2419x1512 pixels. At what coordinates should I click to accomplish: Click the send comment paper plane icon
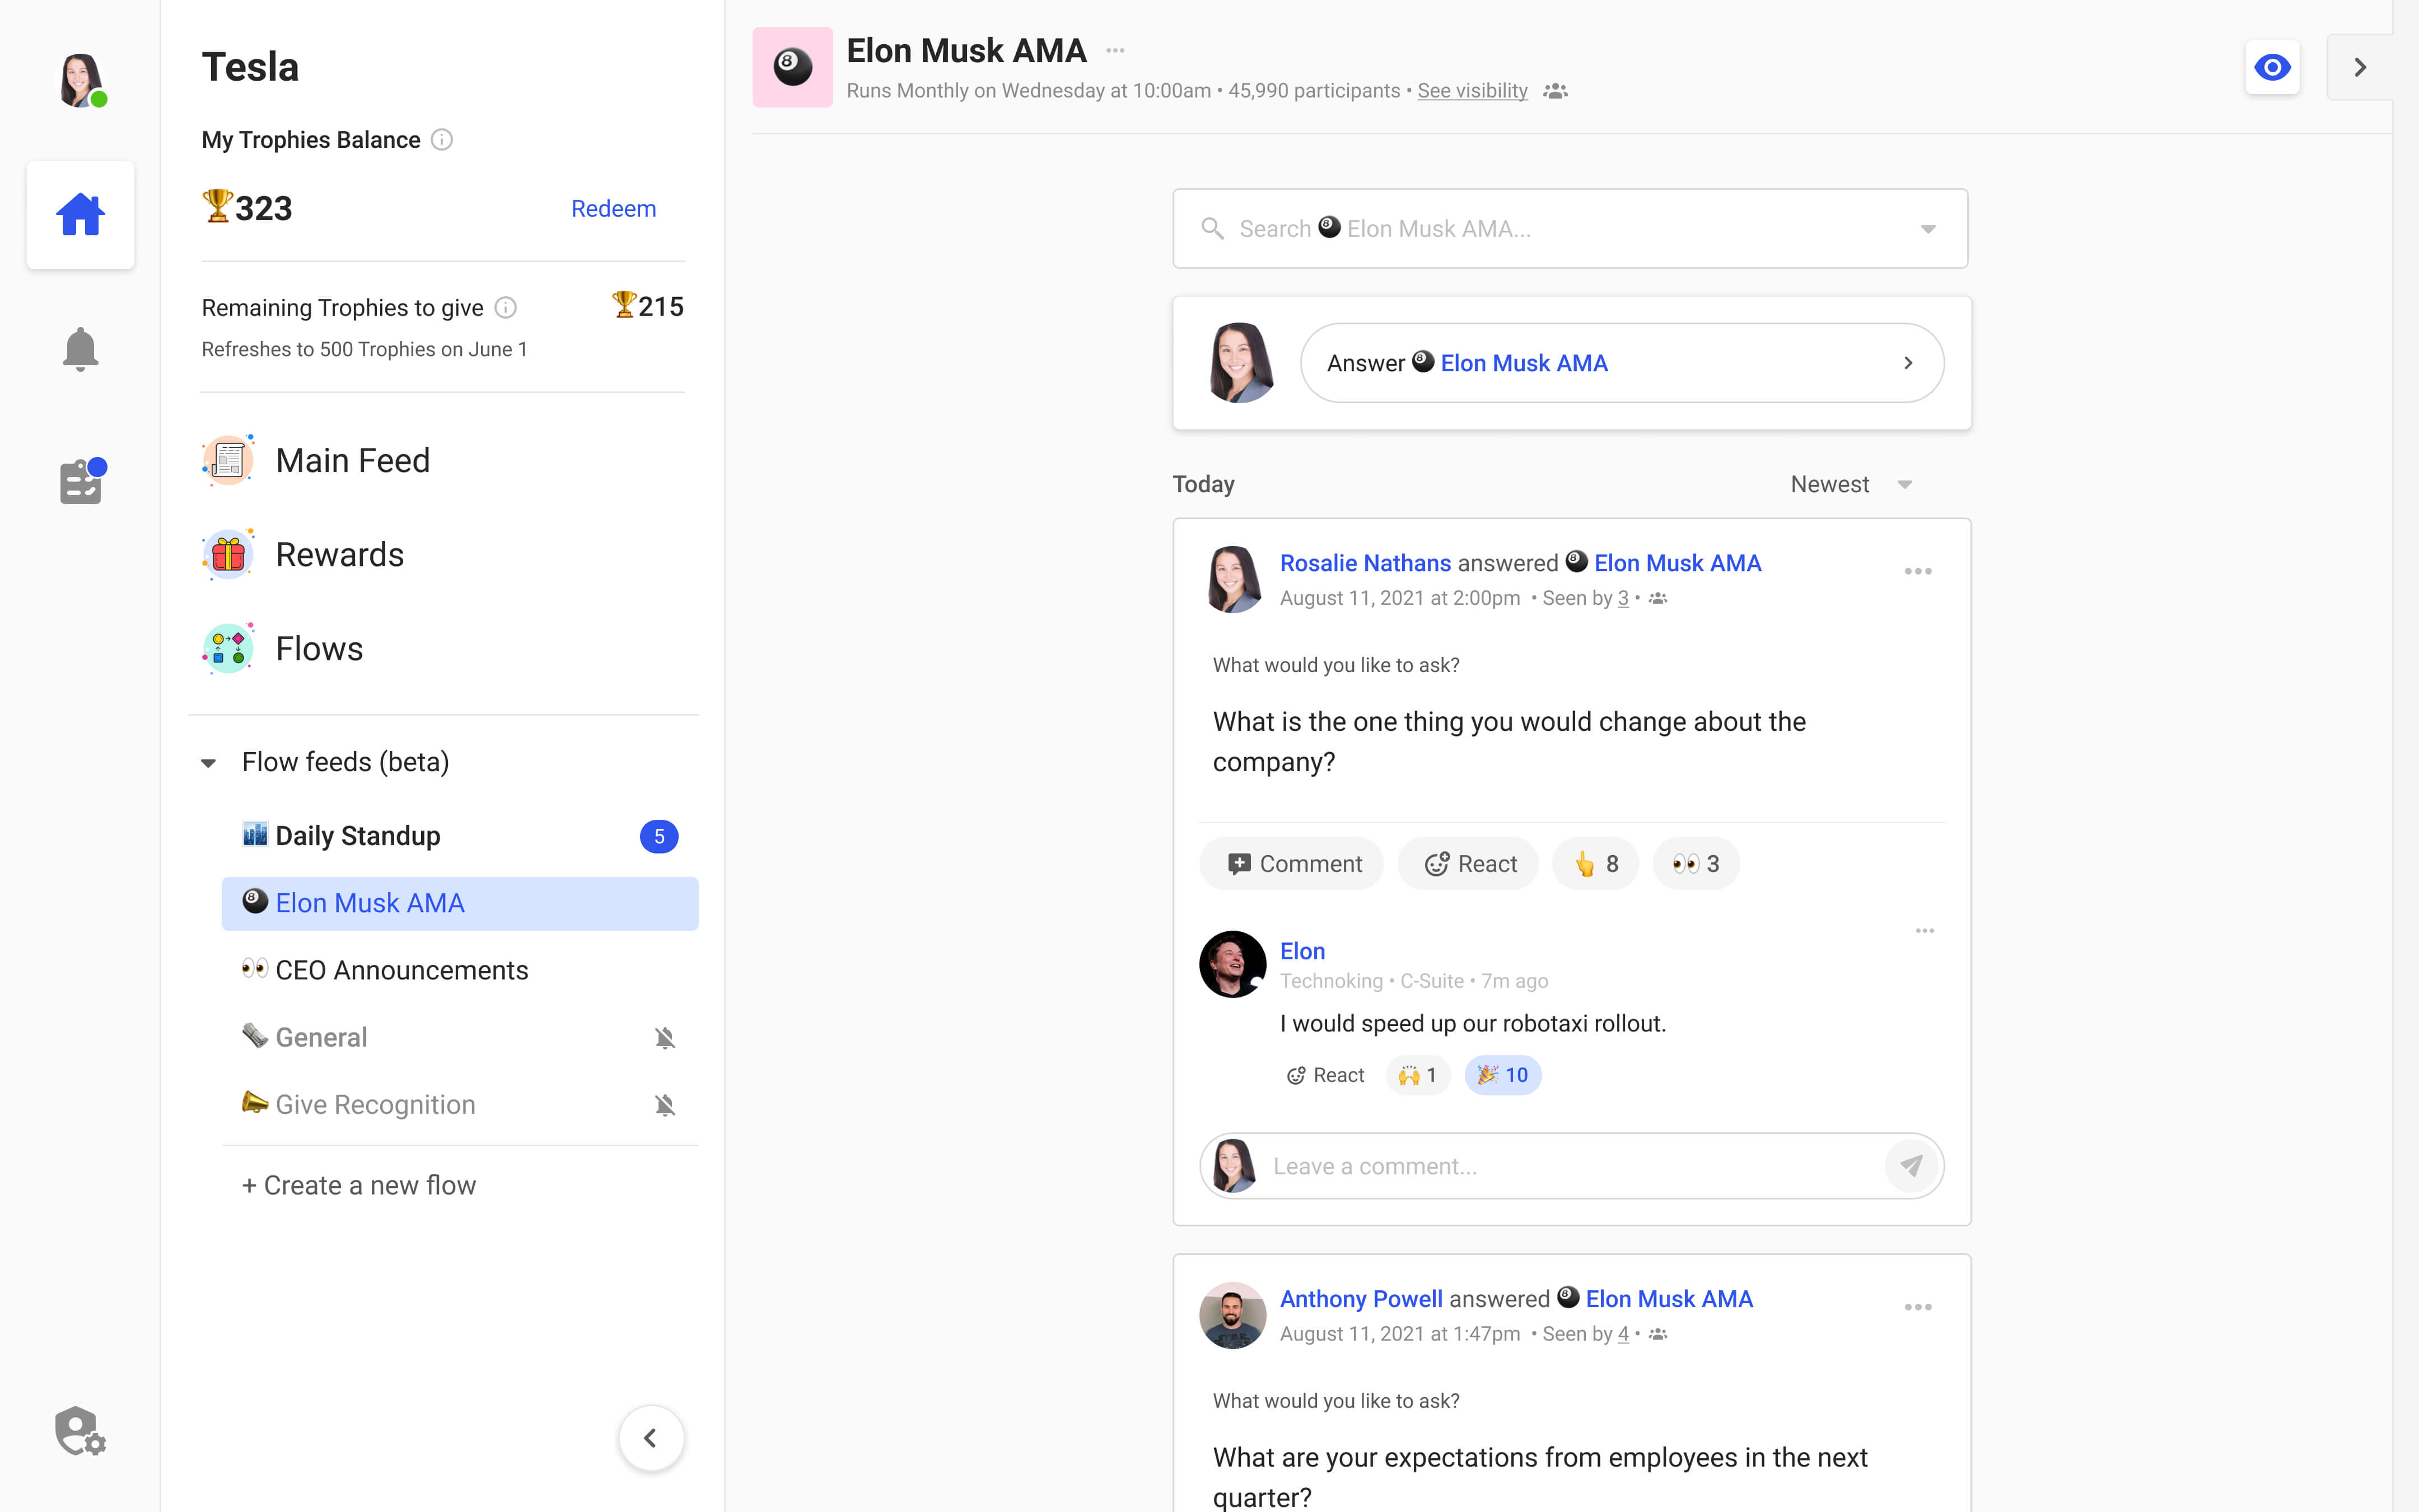pos(1910,1166)
